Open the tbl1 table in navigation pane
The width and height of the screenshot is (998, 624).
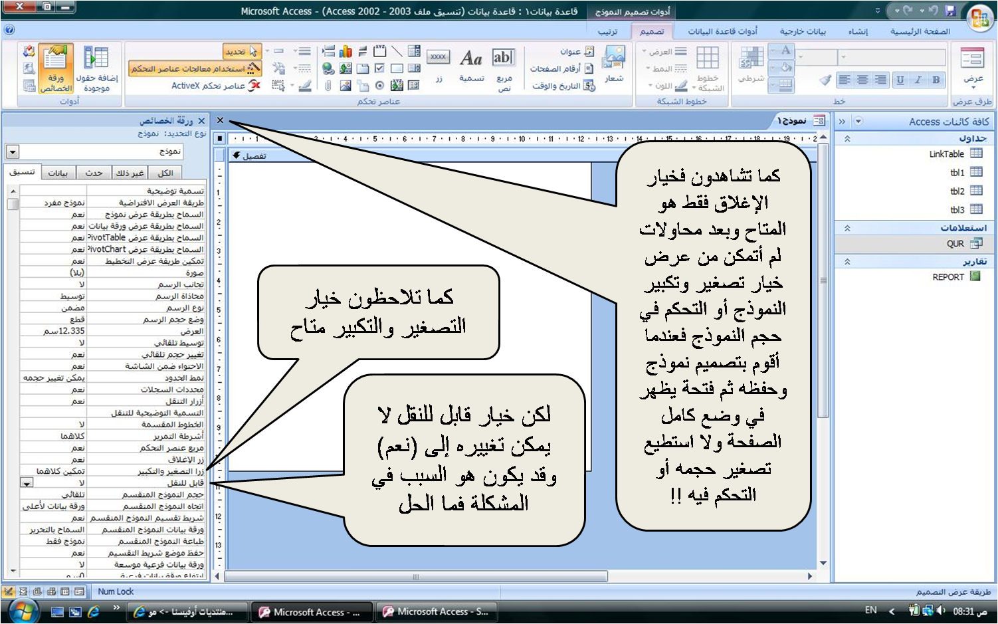click(x=966, y=172)
